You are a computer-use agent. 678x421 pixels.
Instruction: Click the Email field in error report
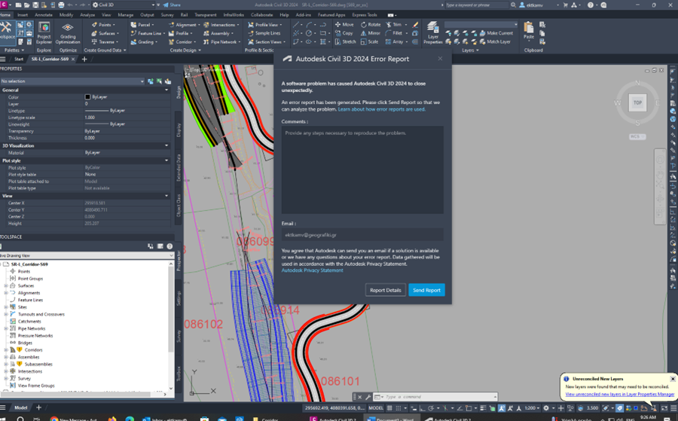(362, 235)
